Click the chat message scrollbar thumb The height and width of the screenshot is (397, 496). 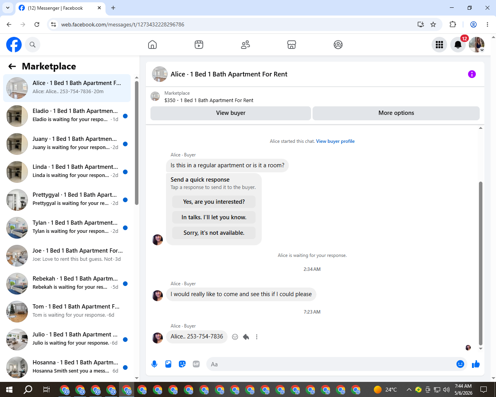coord(480,263)
